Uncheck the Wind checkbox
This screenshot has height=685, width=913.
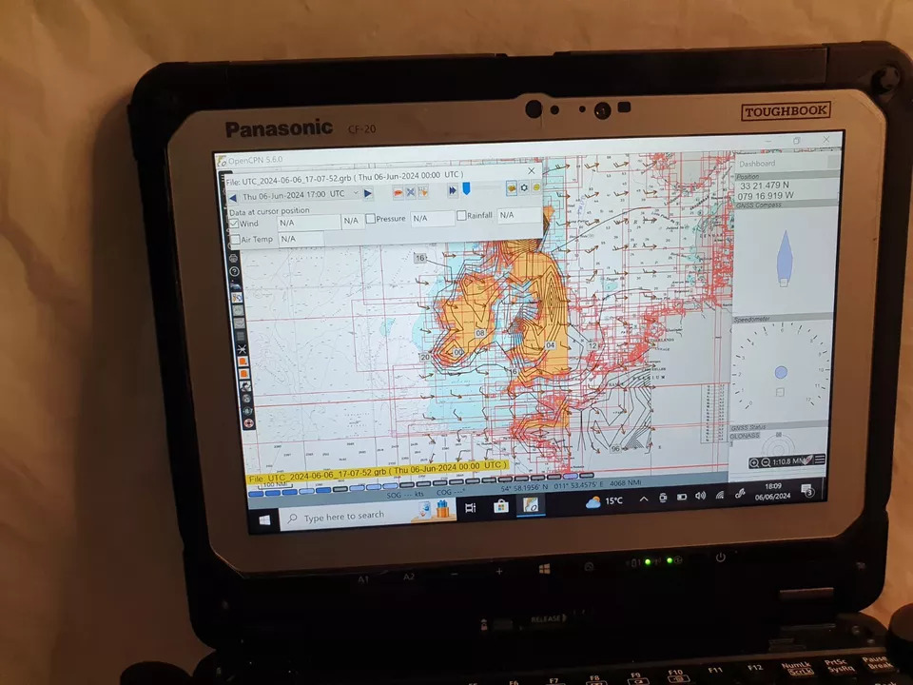235,224
